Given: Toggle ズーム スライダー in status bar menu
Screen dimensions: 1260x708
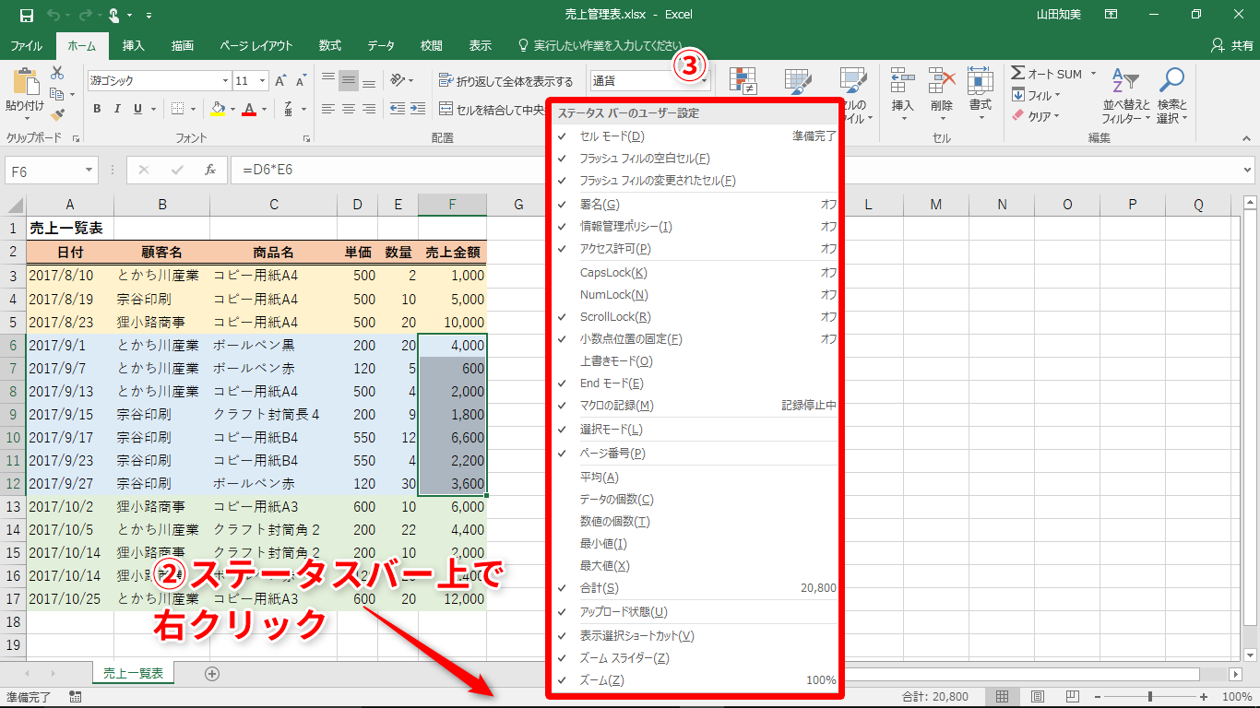Looking at the screenshot, I should pyautogui.click(x=696, y=658).
